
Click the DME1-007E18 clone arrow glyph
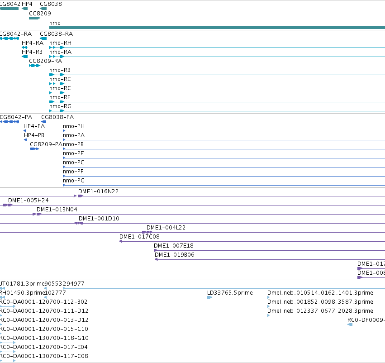(x=156, y=250)
